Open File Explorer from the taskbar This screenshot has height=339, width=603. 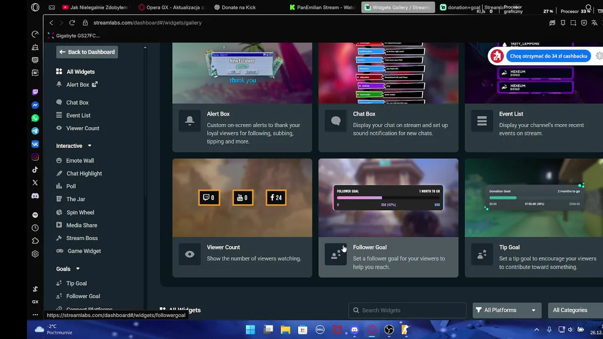(x=285, y=330)
